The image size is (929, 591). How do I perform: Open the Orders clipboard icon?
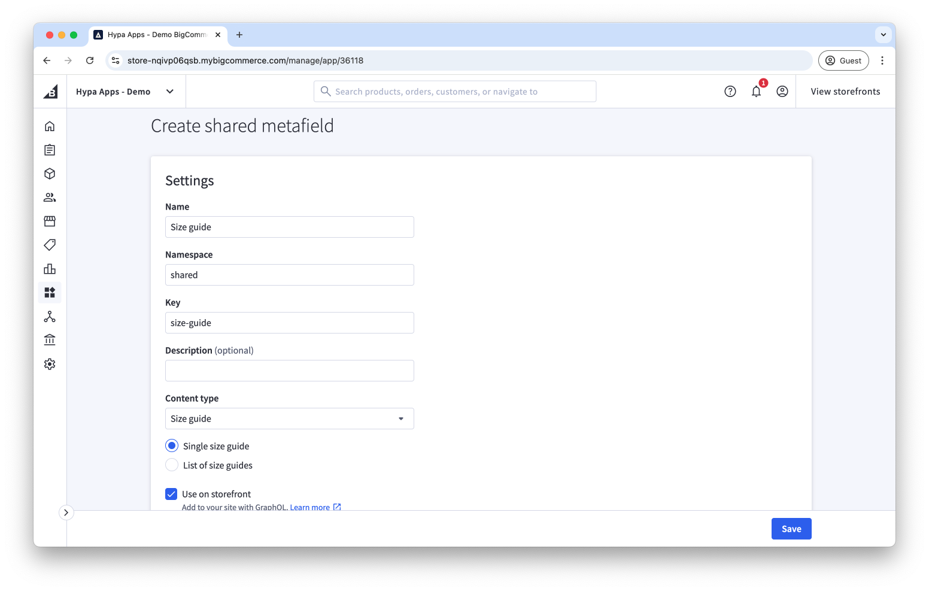tap(50, 150)
